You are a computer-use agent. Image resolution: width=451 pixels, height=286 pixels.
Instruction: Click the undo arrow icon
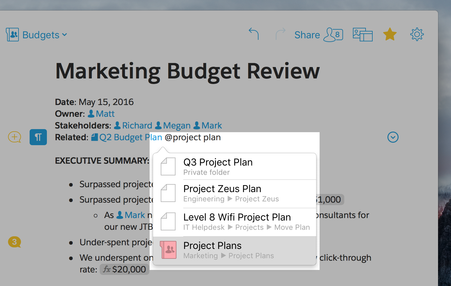pos(254,34)
